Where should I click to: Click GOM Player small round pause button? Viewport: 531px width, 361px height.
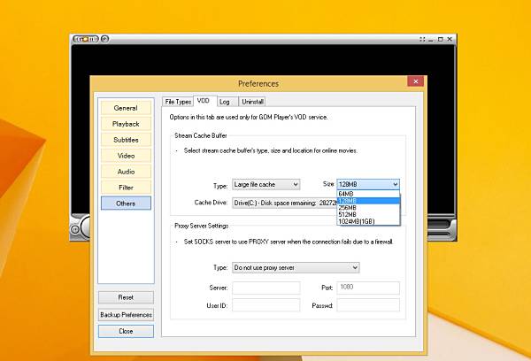coord(75,229)
